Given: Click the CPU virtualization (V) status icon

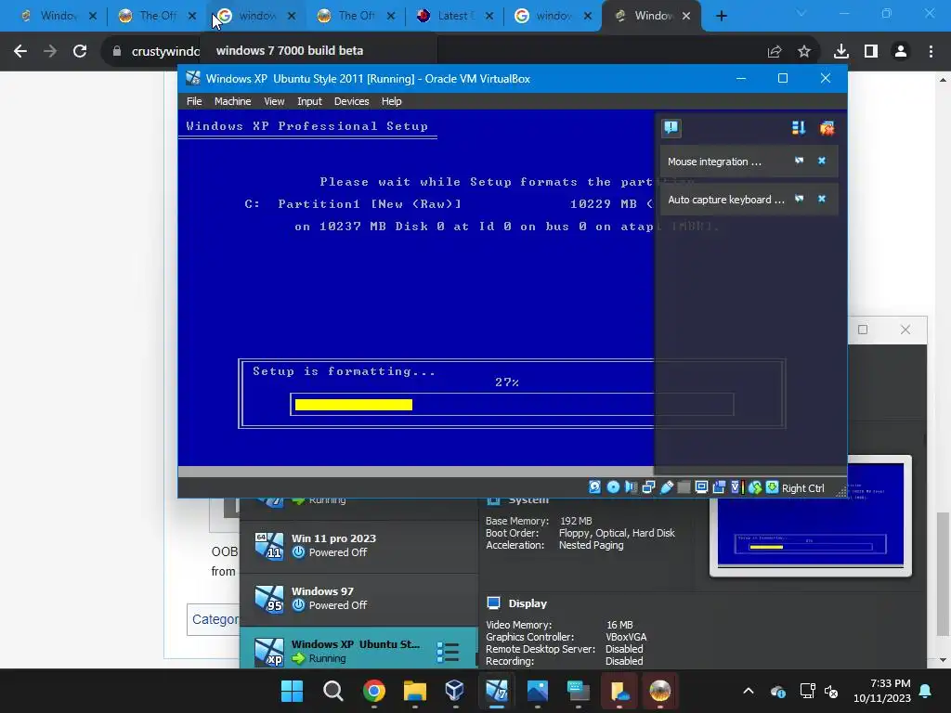Looking at the screenshot, I should click(736, 486).
